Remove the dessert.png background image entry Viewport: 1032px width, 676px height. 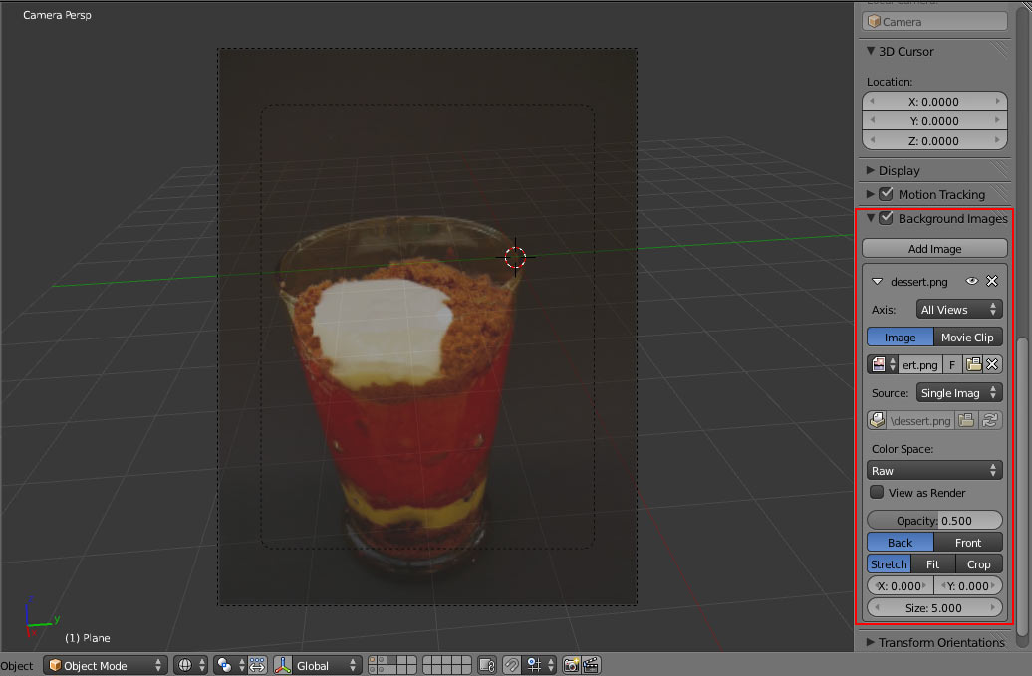992,281
